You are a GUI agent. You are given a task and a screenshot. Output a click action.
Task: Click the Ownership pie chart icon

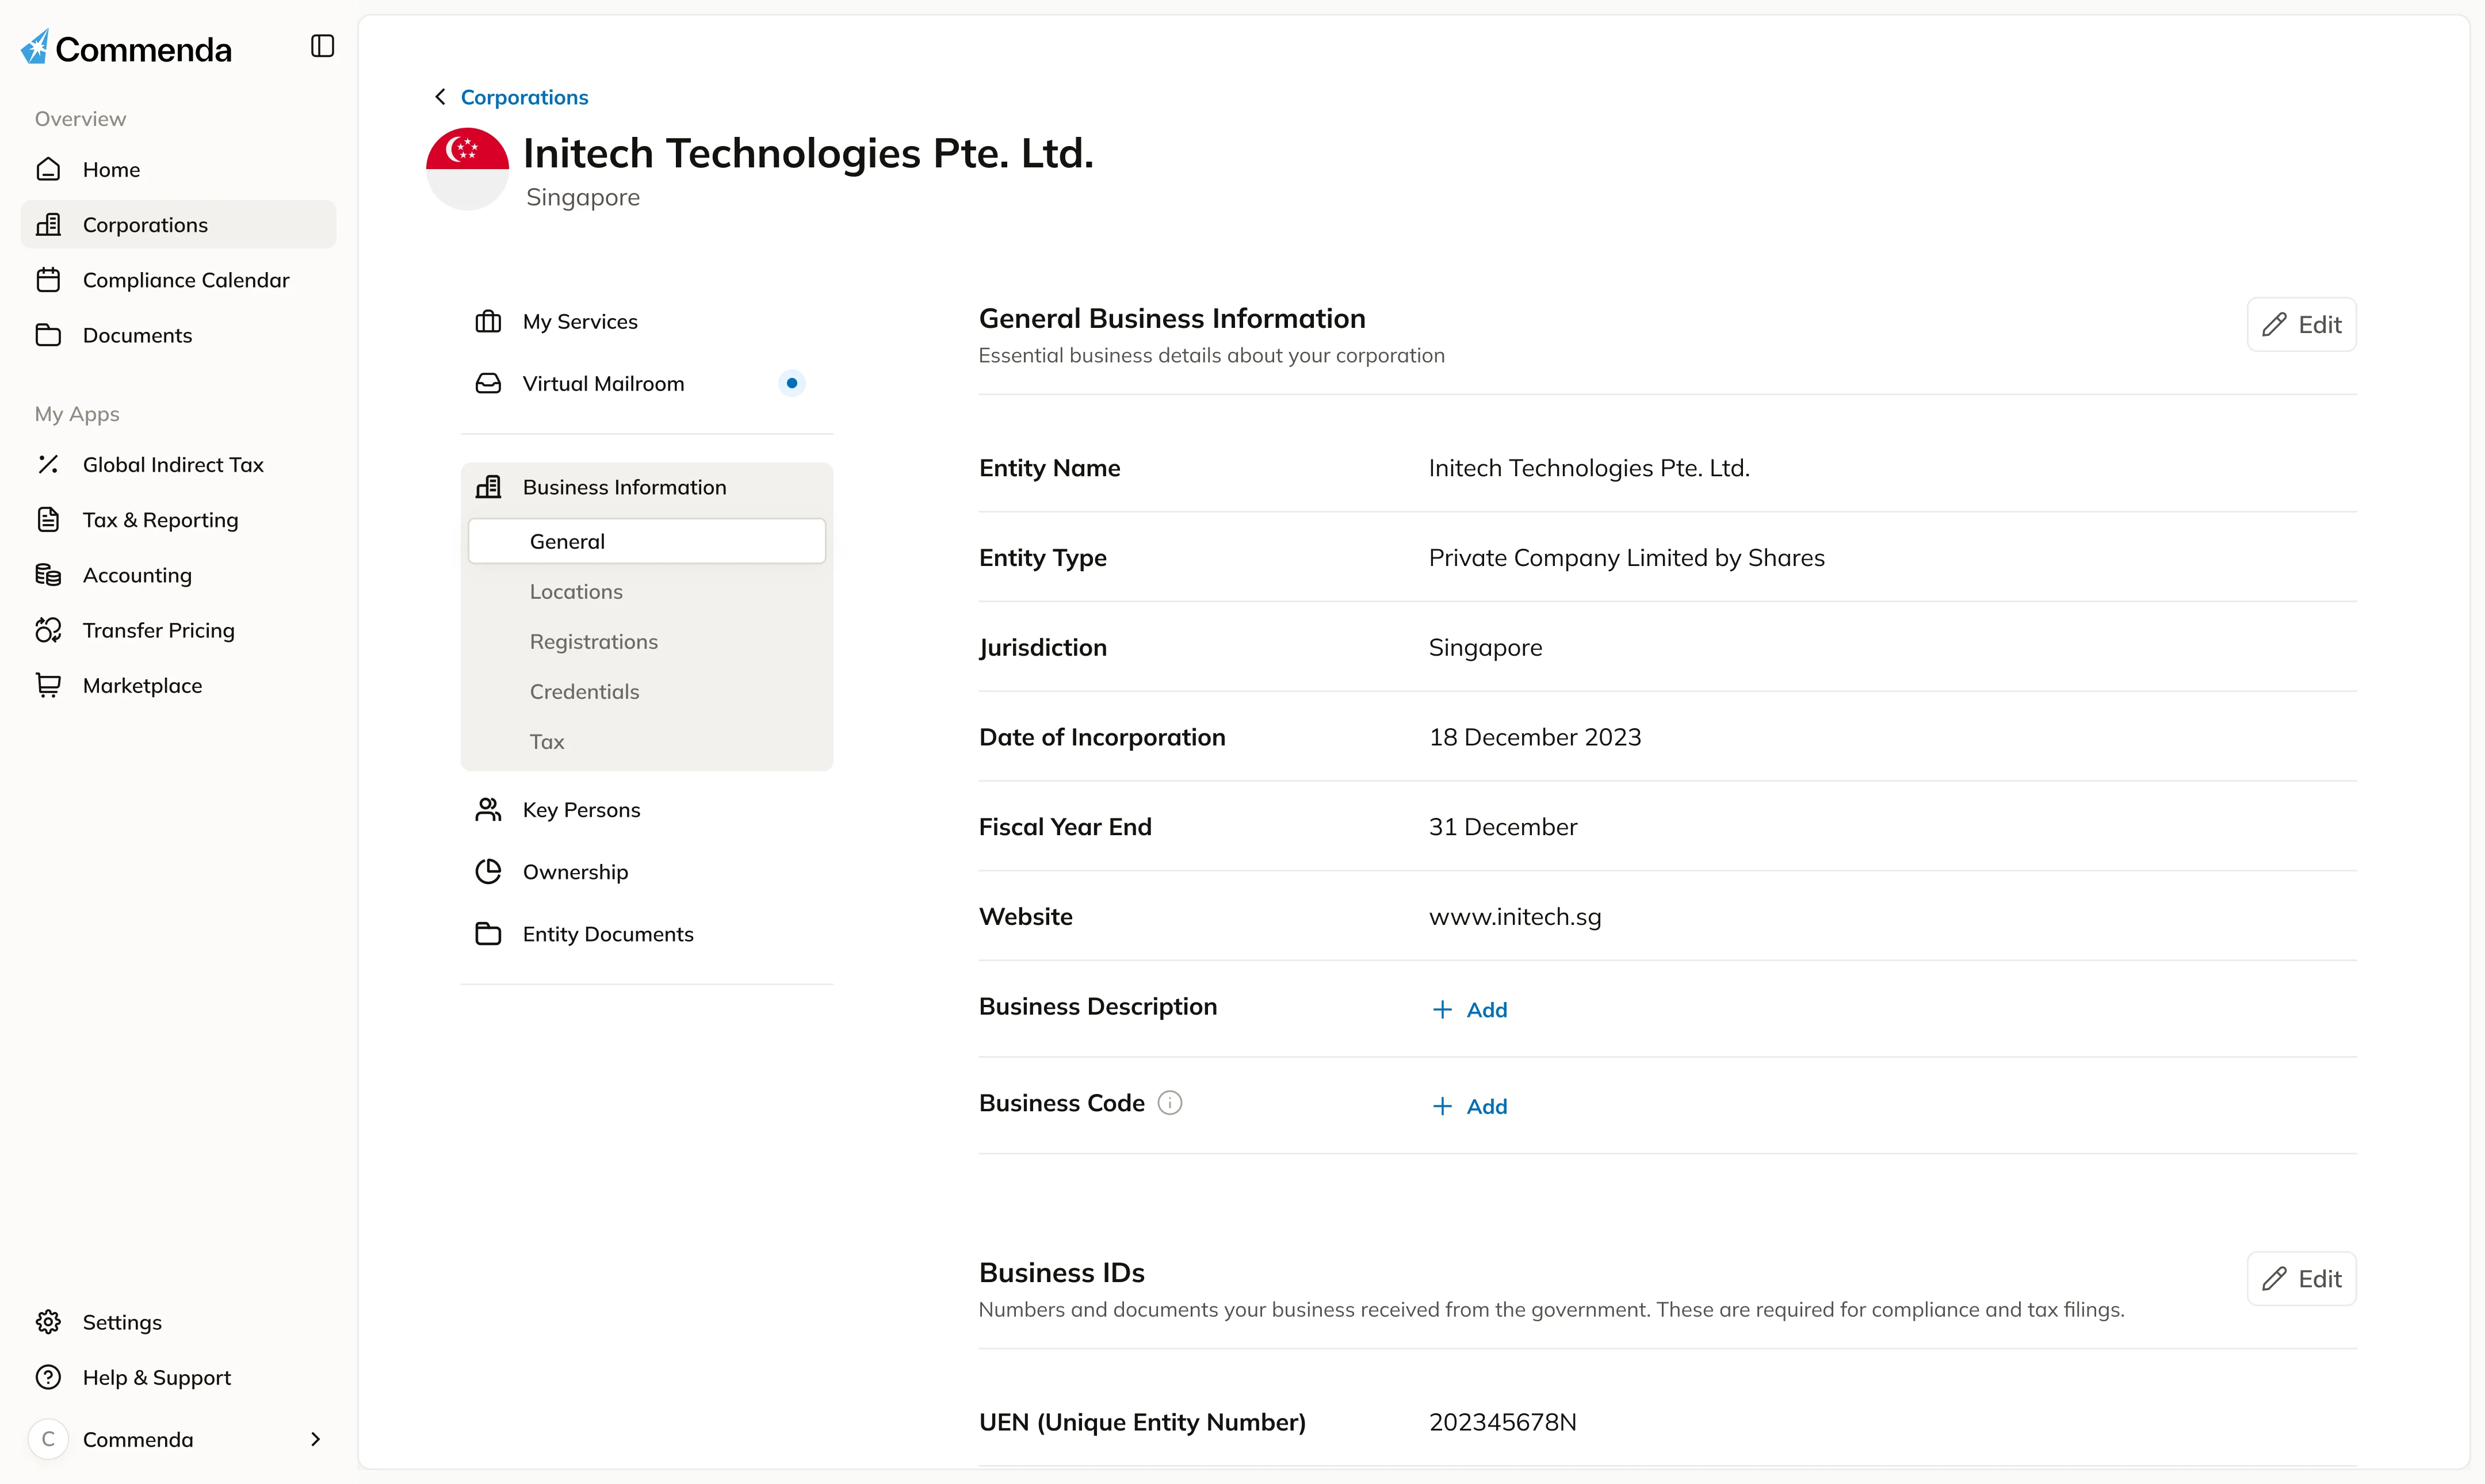489,871
